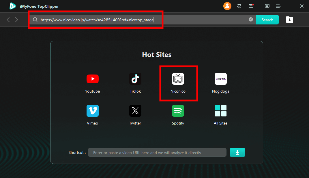Image resolution: width=309 pixels, height=178 pixels.
Task: Open the downloads list icon
Action: click(x=289, y=20)
